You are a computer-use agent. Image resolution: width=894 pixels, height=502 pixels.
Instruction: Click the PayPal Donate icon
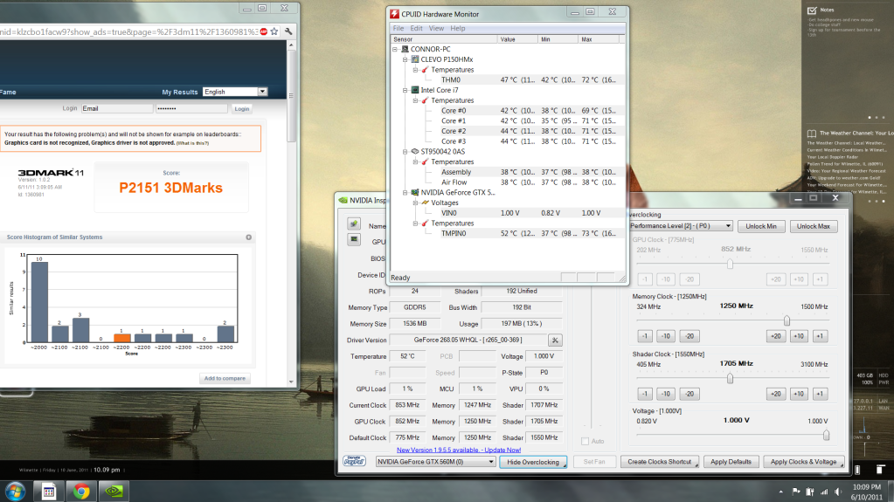tap(354, 461)
